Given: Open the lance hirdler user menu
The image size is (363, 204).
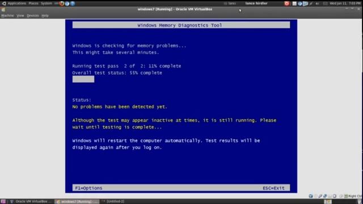Looking at the screenshot, I should [x=256, y=3].
